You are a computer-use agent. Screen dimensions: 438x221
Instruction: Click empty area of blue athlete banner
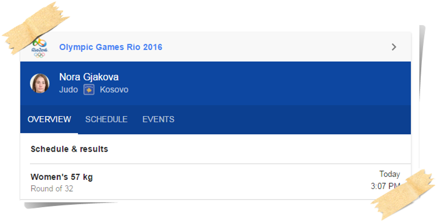point(268,83)
